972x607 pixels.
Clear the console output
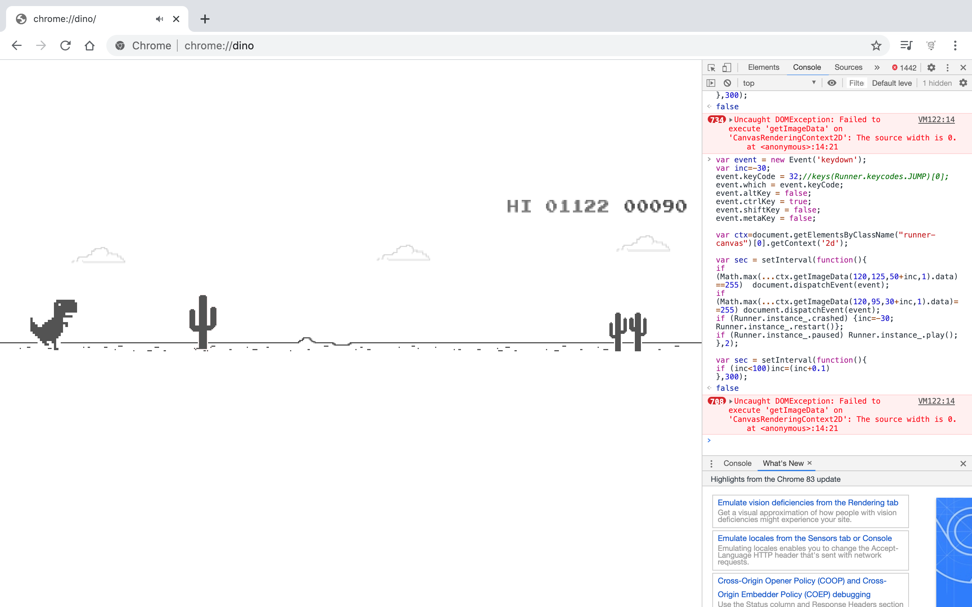(727, 83)
